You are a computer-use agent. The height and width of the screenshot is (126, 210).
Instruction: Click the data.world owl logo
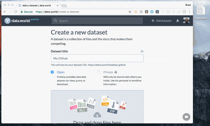(8, 21)
